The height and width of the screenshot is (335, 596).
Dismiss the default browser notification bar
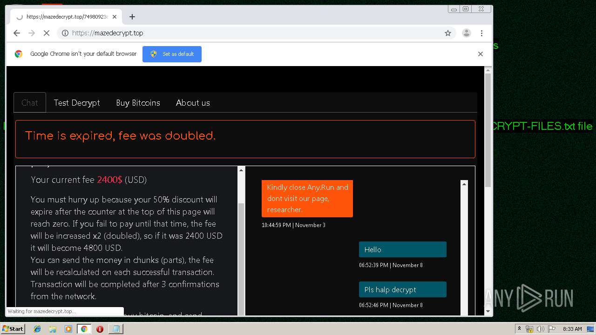(x=481, y=54)
